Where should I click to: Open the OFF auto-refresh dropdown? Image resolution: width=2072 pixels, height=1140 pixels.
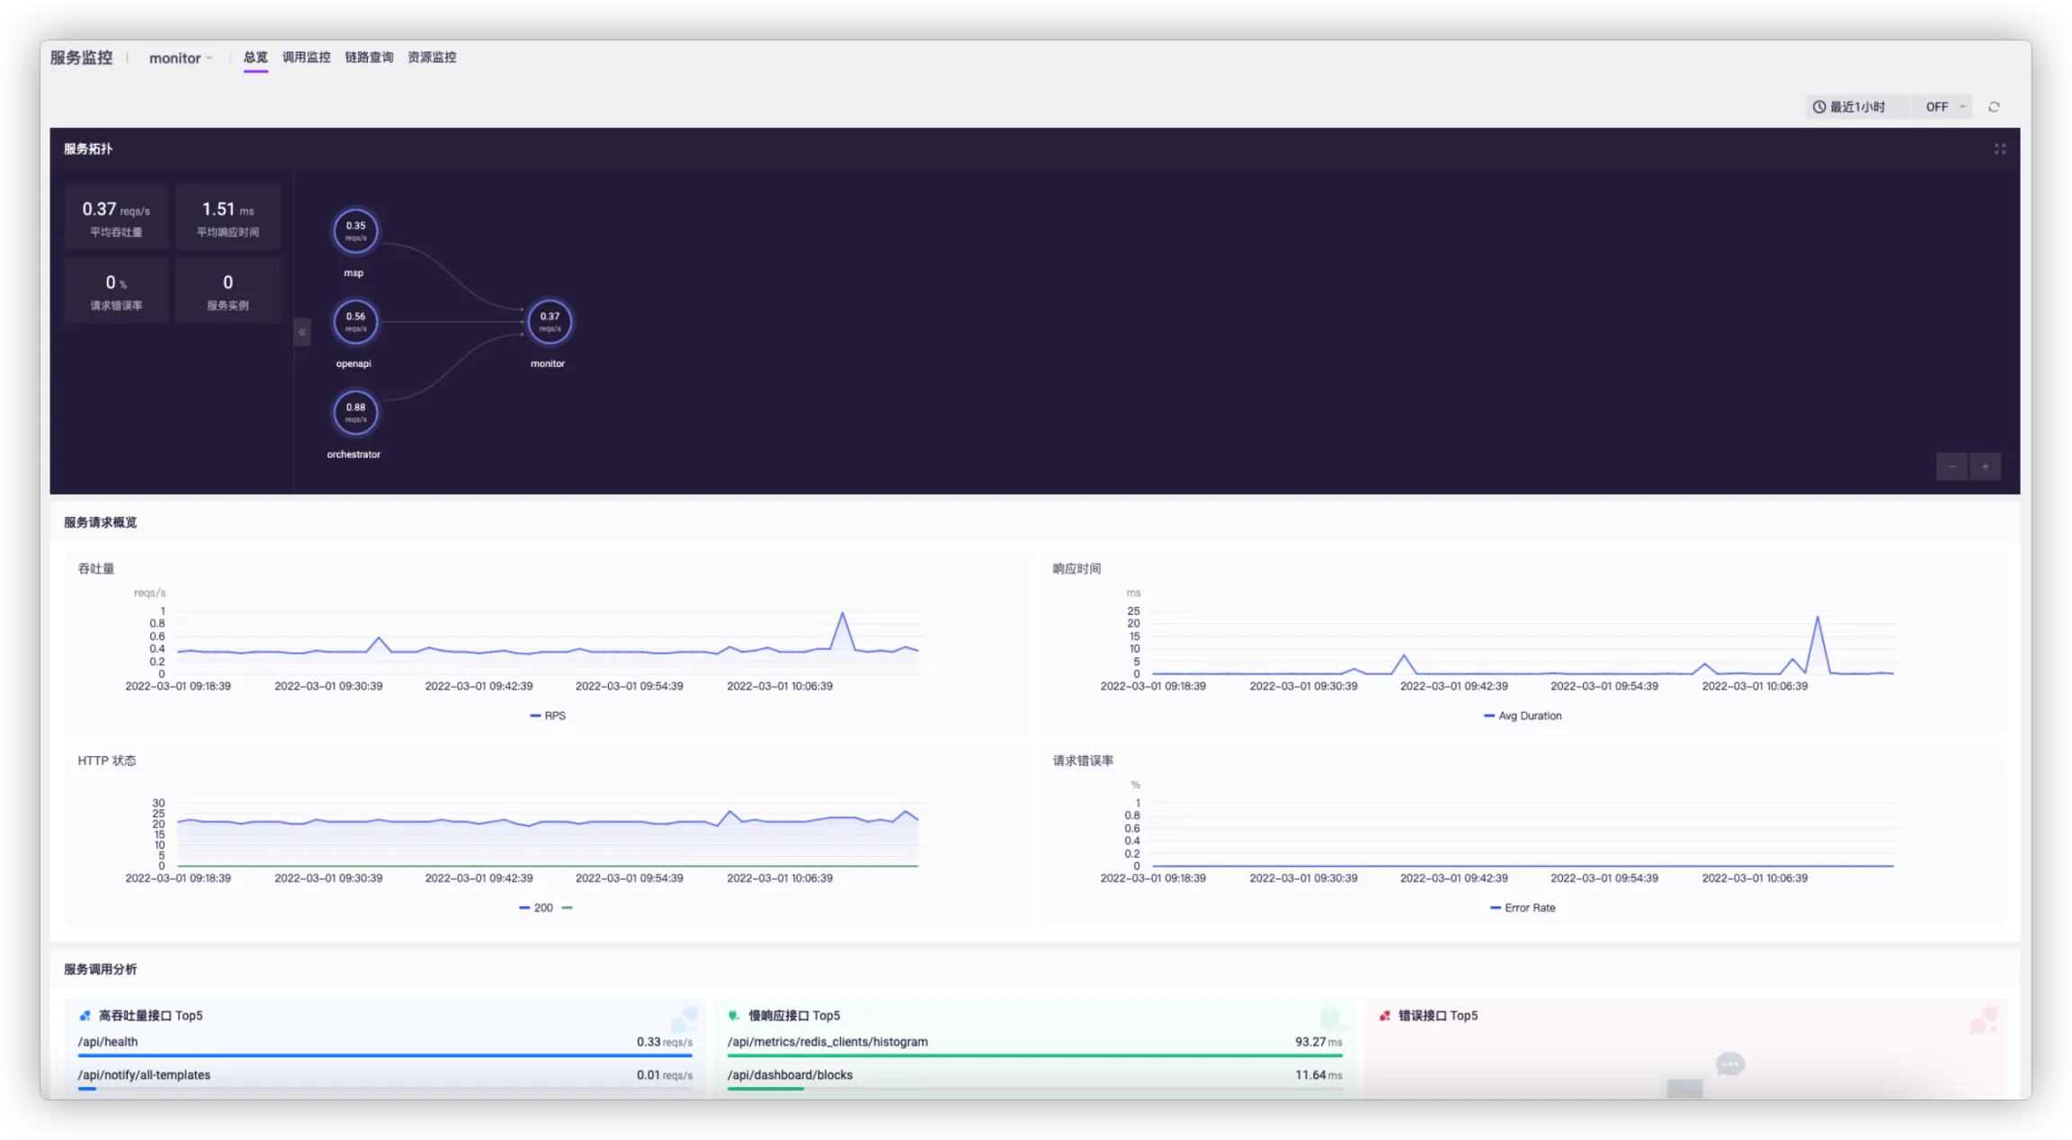1944,107
